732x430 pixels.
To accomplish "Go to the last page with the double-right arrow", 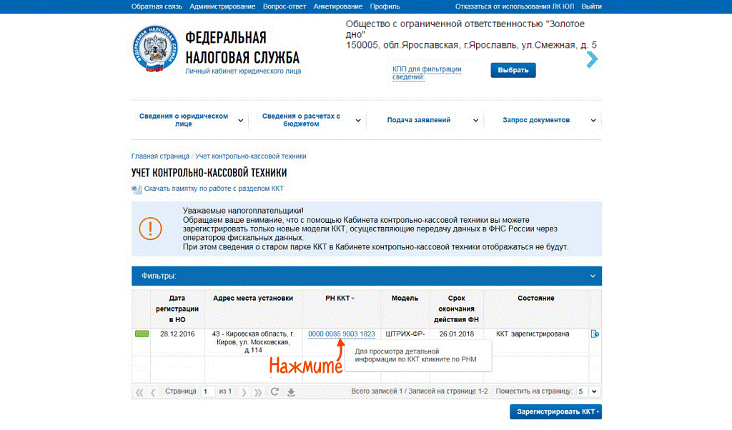I will pyautogui.click(x=258, y=392).
